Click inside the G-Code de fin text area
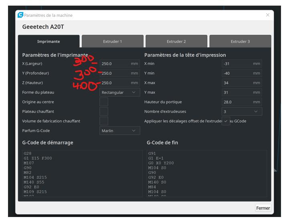The width and height of the screenshot is (283, 219). [207, 174]
